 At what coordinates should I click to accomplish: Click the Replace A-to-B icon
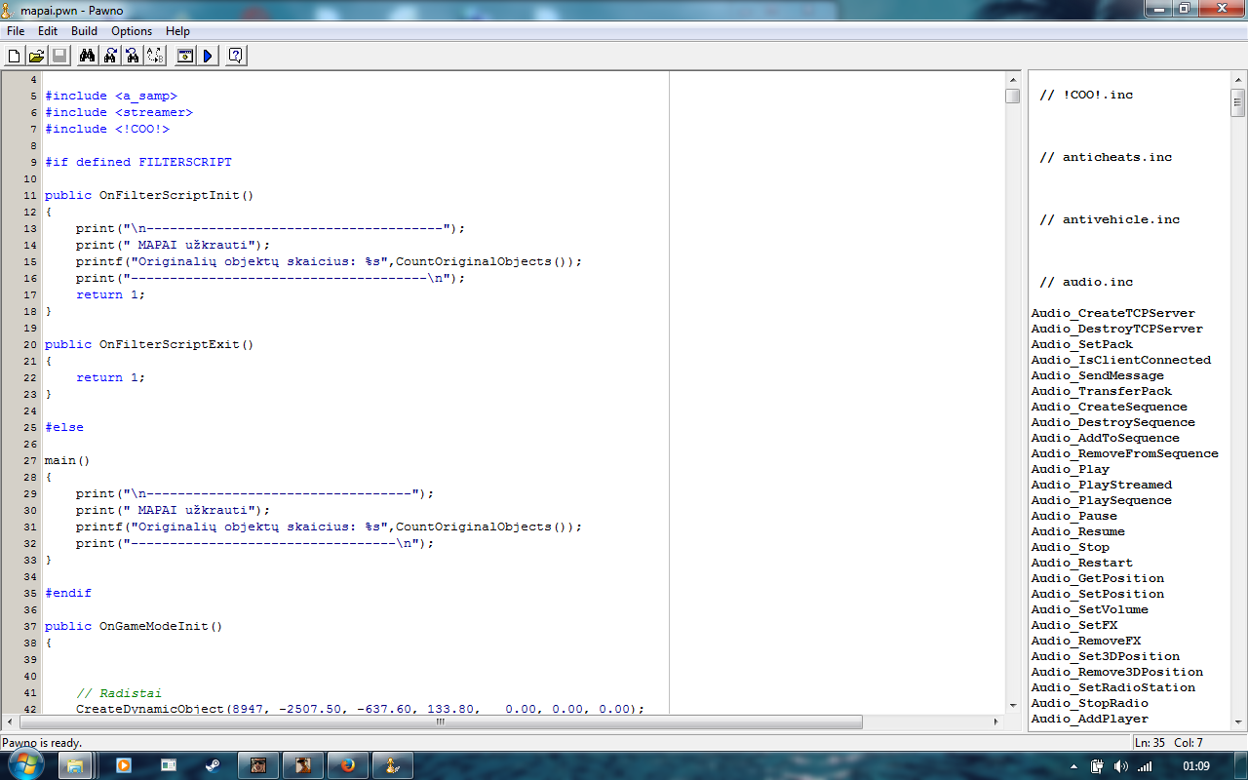(154, 56)
